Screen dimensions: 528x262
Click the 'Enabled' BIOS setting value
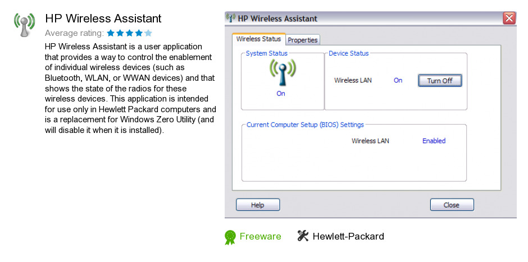pos(434,141)
